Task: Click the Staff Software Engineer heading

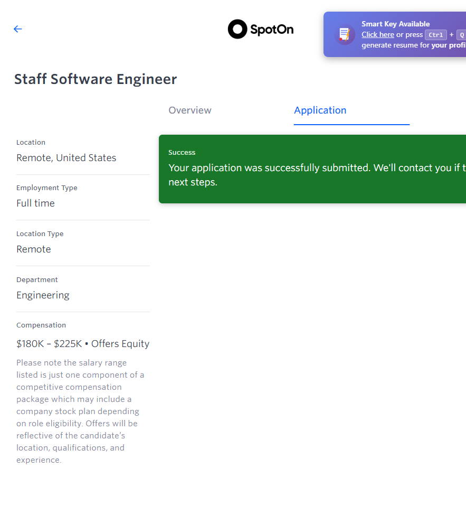Action: point(96,79)
